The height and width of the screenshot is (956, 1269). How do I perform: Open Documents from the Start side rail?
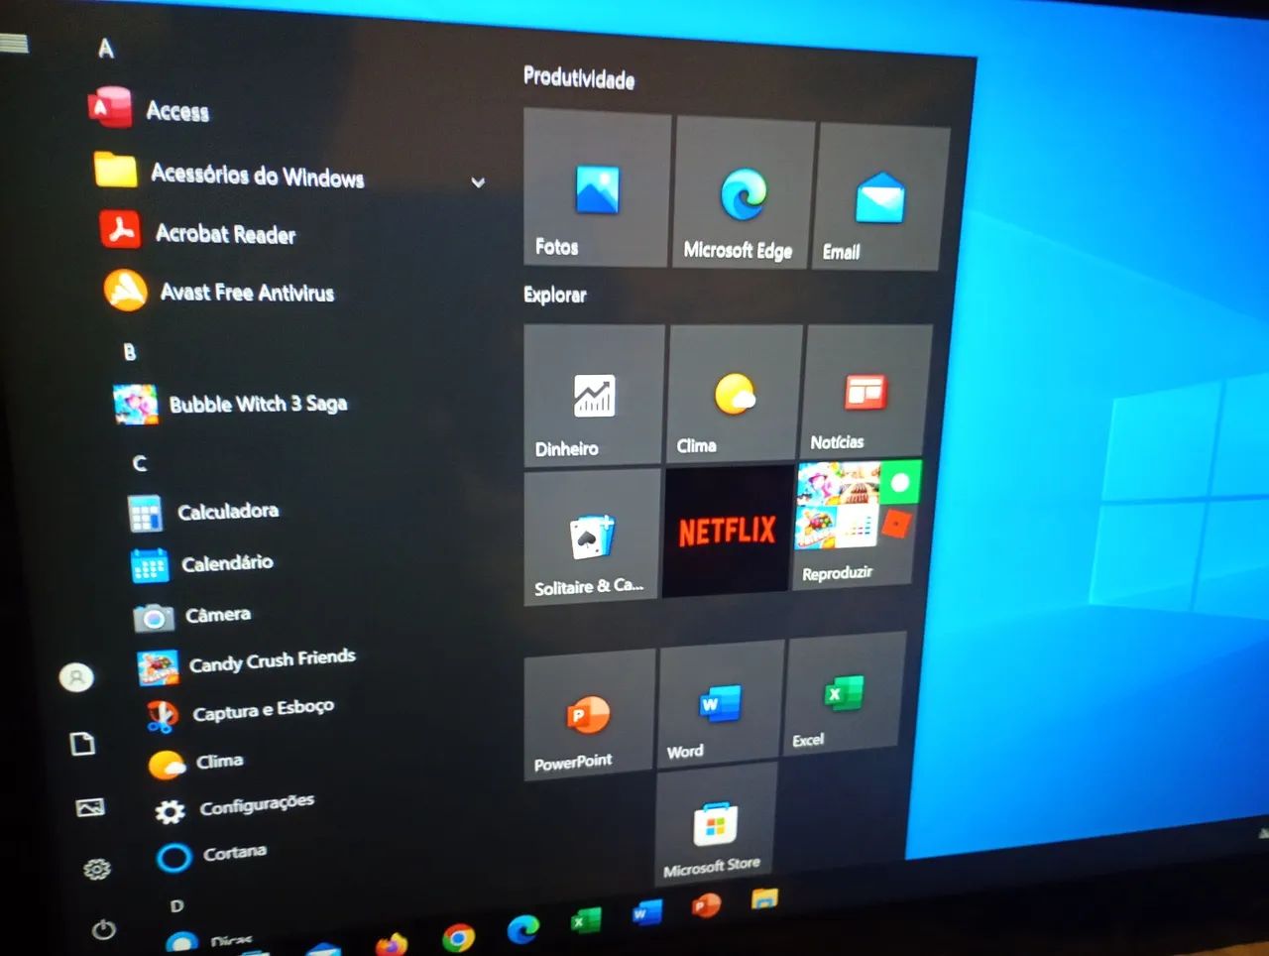point(83,744)
